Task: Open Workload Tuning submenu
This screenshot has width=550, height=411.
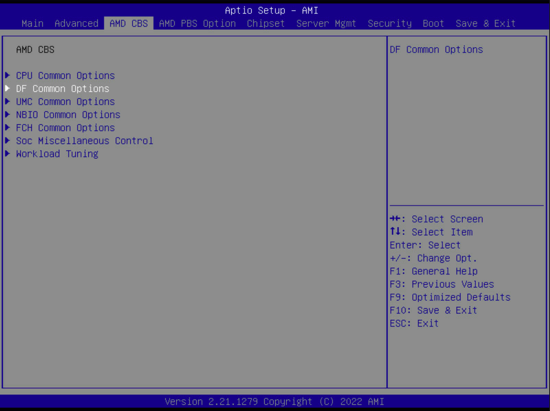Action: point(57,154)
